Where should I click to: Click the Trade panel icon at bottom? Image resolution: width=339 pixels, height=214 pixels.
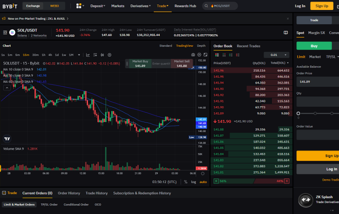click(x=4, y=193)
